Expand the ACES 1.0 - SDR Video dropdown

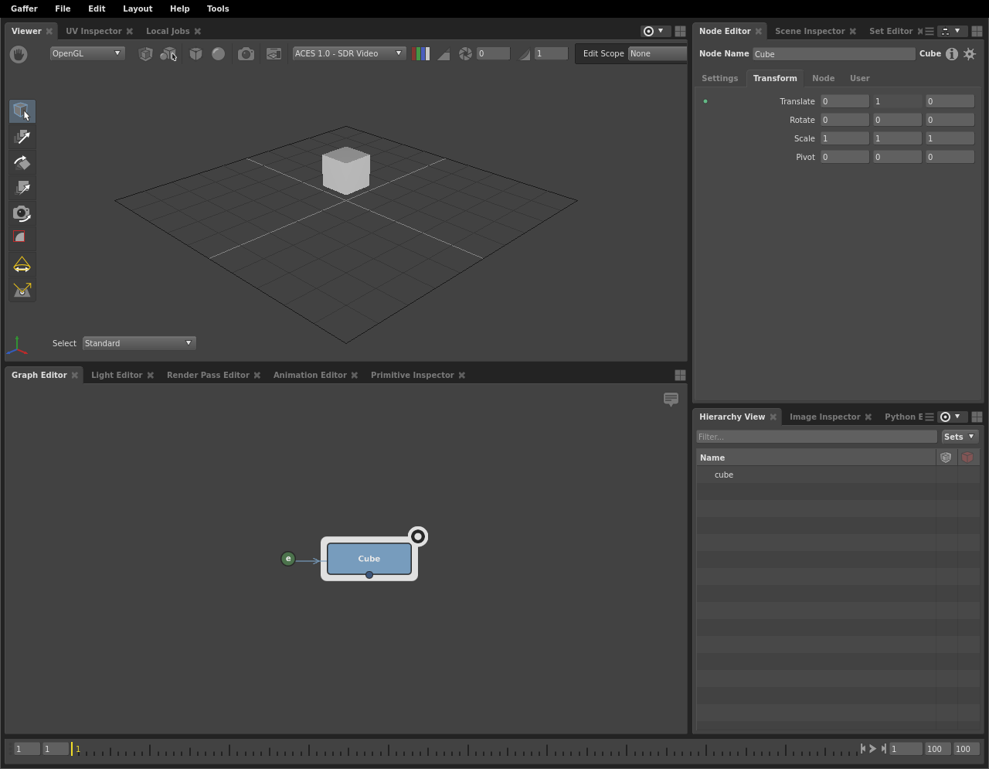(348, 53)
